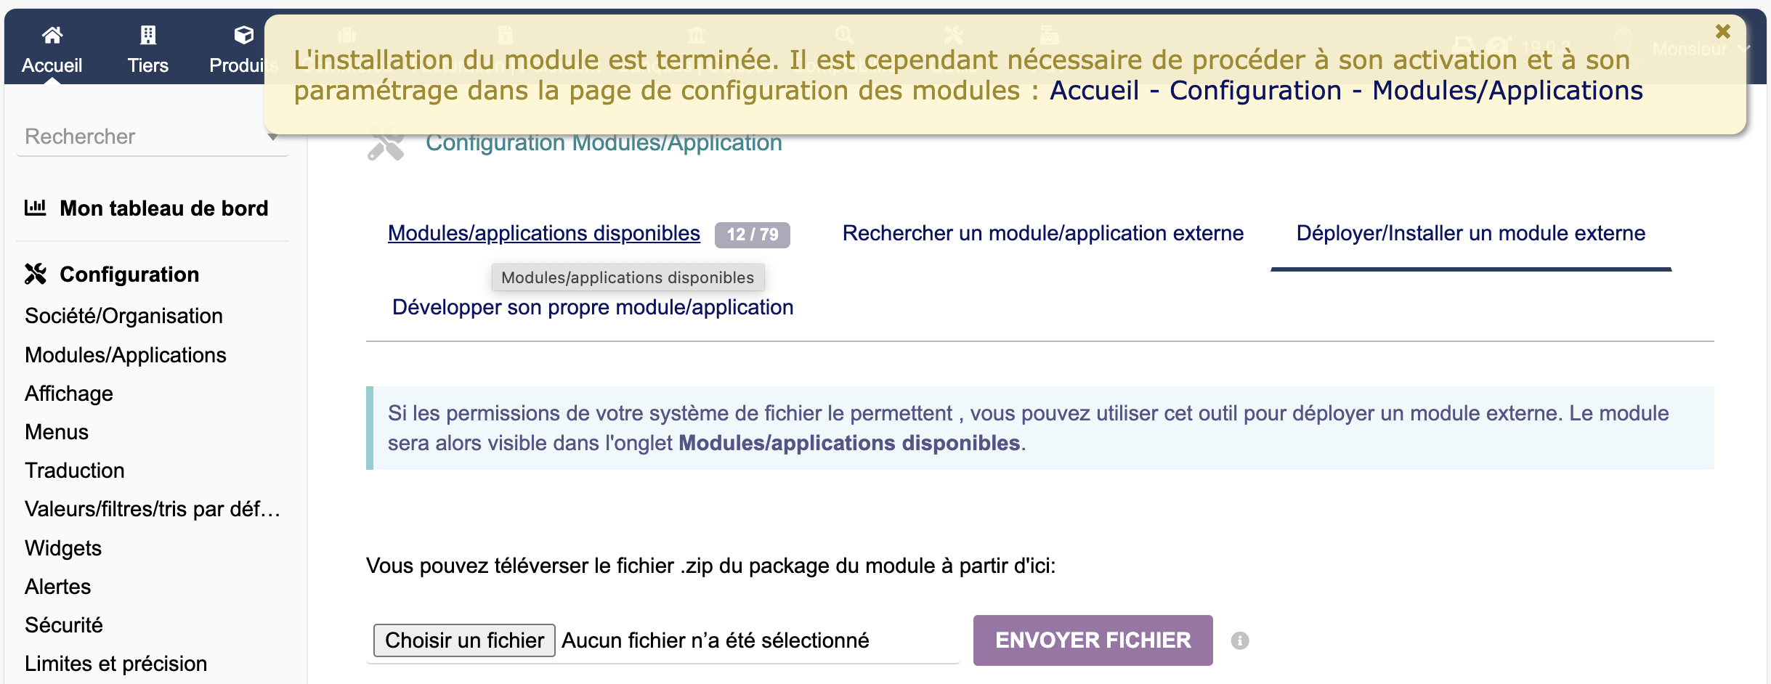The width and height of the screenshot is (1771, 684).
Task: Open Société/Organisation in the sidebar
Action: point(123,316)
